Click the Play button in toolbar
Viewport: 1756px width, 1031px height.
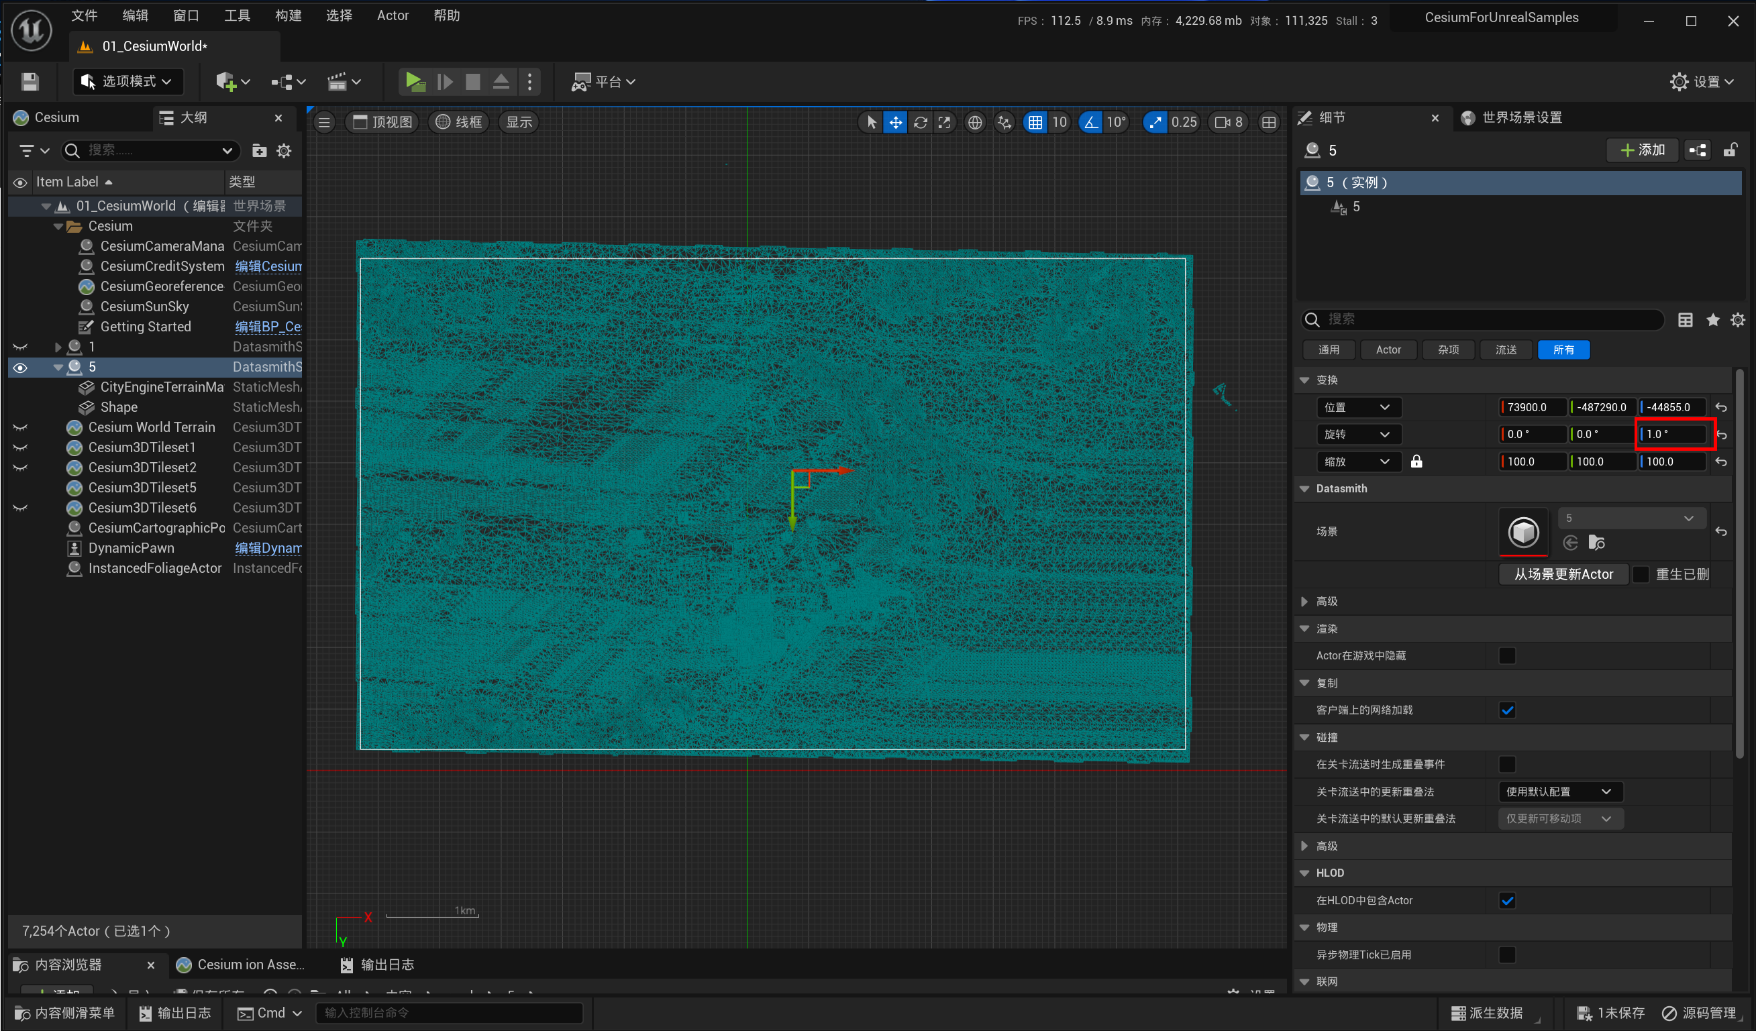click(x=415, y=82)
